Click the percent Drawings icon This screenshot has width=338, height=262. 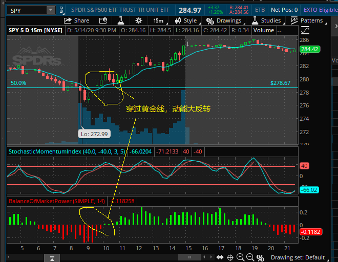210,21
